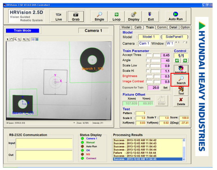Click the W 1 window field
This screenshot has width=217, height=170.
[x=170, y=44]
